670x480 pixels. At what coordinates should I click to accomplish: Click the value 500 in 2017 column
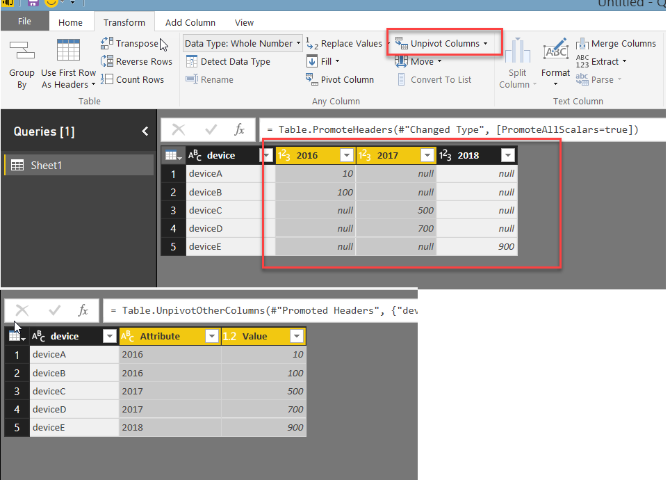(x=396, y=211)
